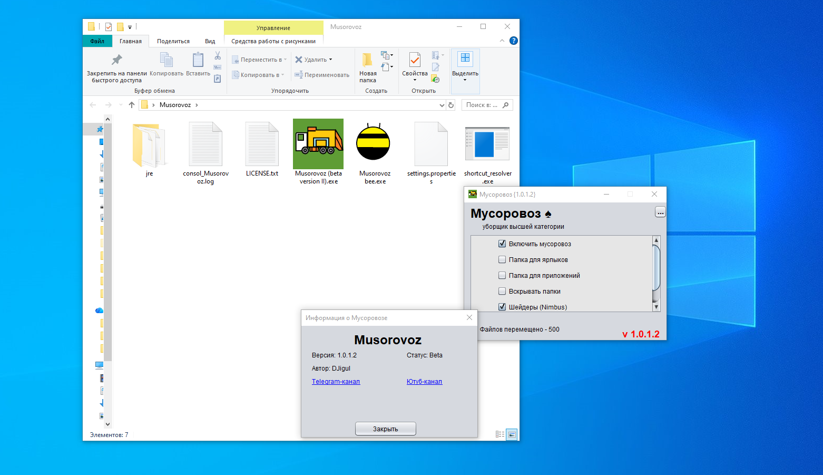Select the shortcut_resolver.exe file
This screenshot has height=475, width=823.
pyautogui.click(x=487, y=143)
